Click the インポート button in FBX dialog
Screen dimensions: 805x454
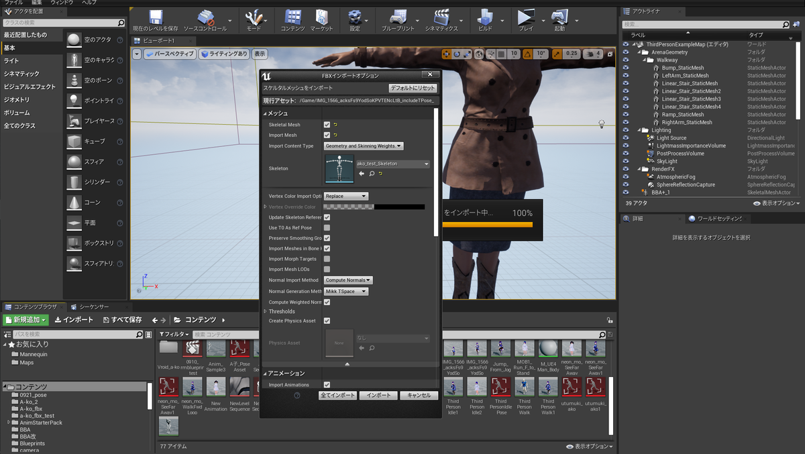(378, 396)
